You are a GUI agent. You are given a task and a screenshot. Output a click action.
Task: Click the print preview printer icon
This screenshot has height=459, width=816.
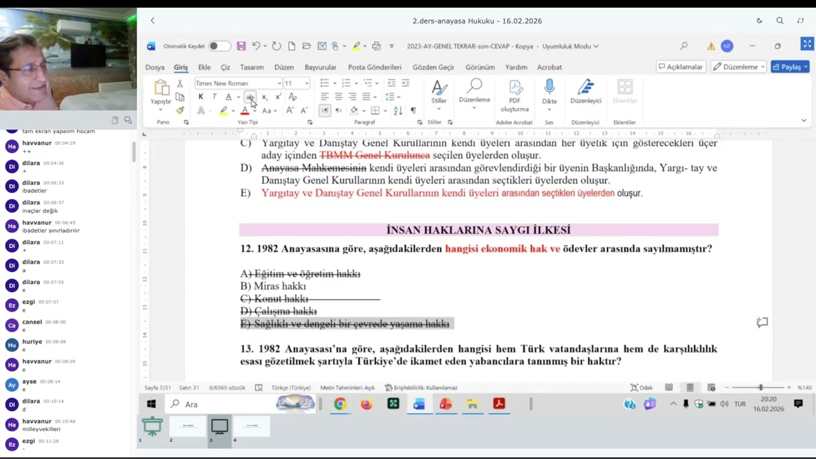(376, 46)
